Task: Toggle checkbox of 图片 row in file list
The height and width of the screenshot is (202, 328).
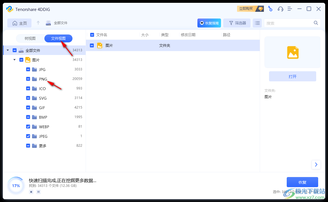Action: 92,45
